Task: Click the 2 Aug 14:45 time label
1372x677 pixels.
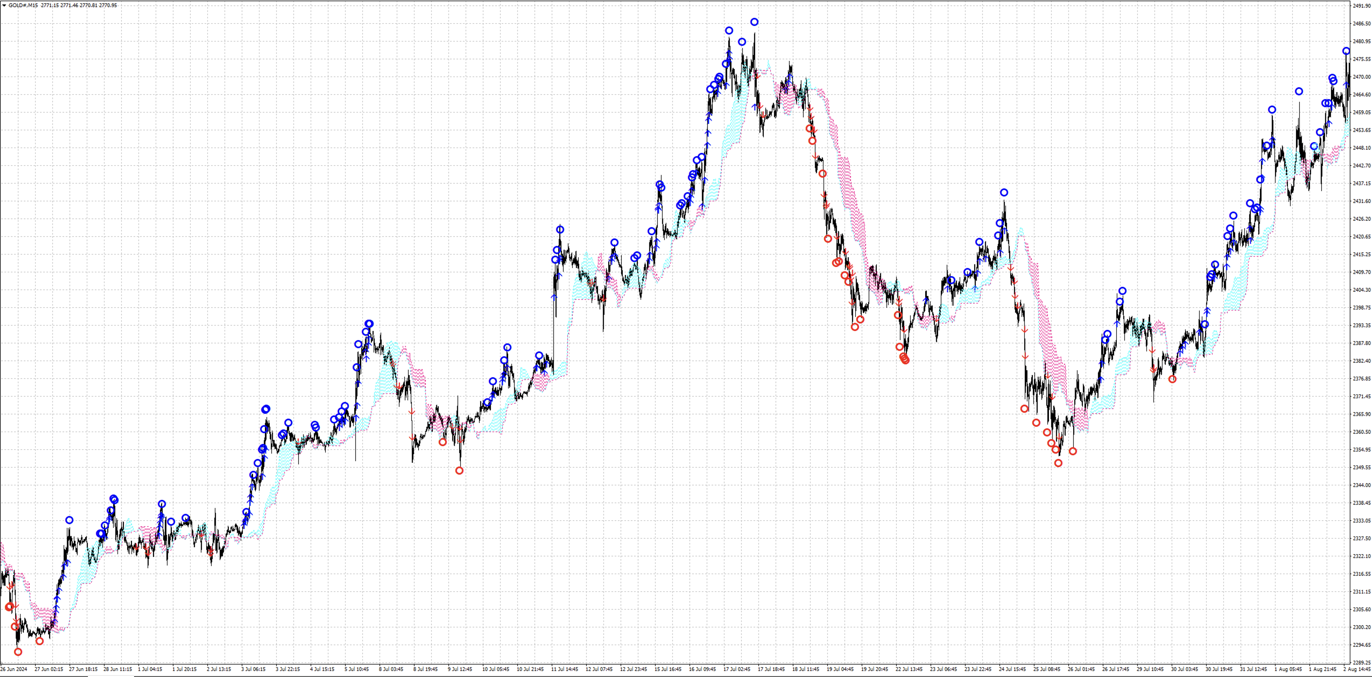Action: 1357,669
